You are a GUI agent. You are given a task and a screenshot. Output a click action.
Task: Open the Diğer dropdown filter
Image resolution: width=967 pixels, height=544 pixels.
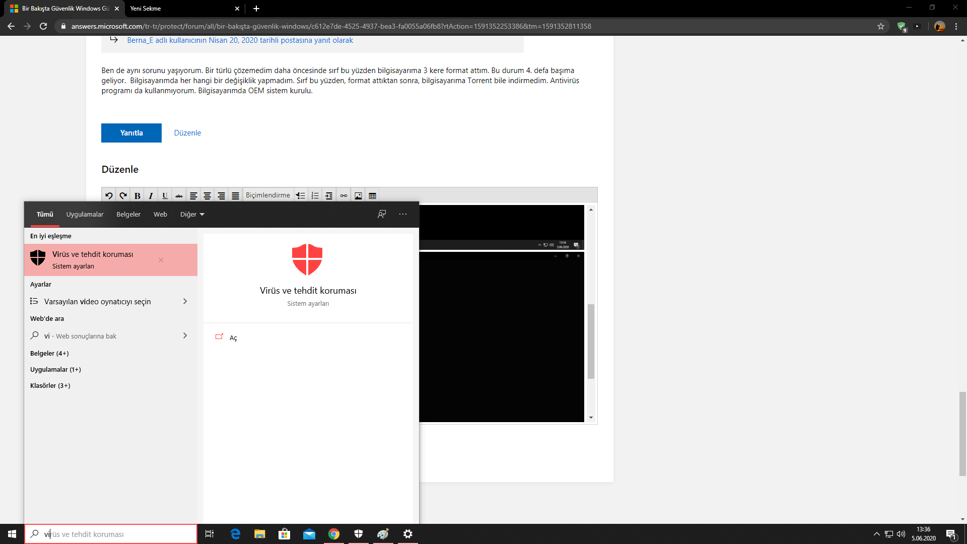click(x=192, y=214)
